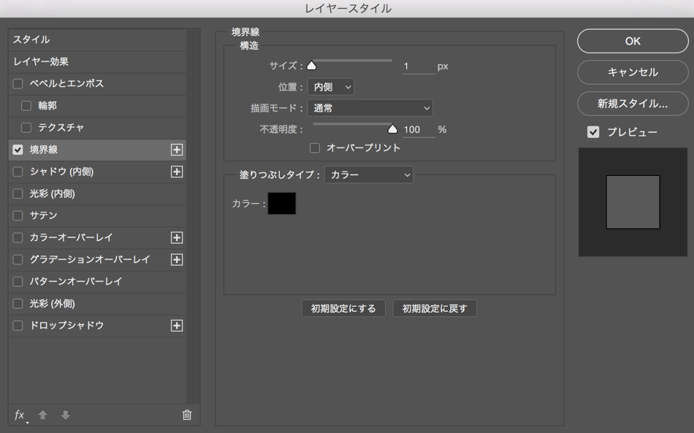Click the 初期設定に戻す button
Screen dimensions: 694x433
(x=435, y=308)
